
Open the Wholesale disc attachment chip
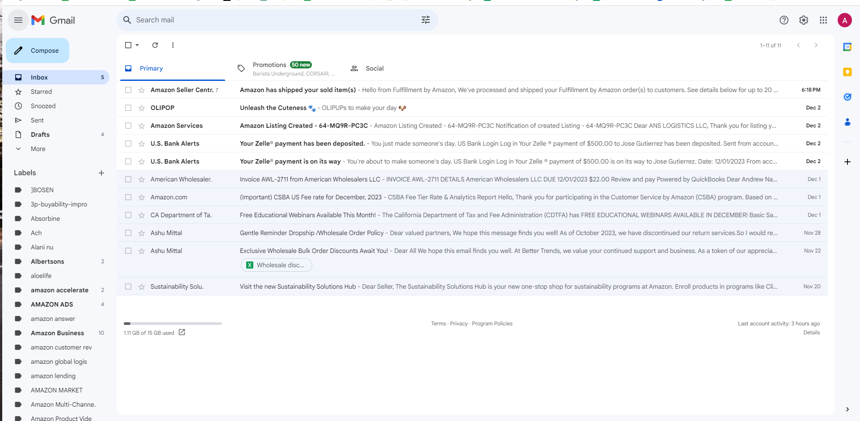[x=277, y=265]
